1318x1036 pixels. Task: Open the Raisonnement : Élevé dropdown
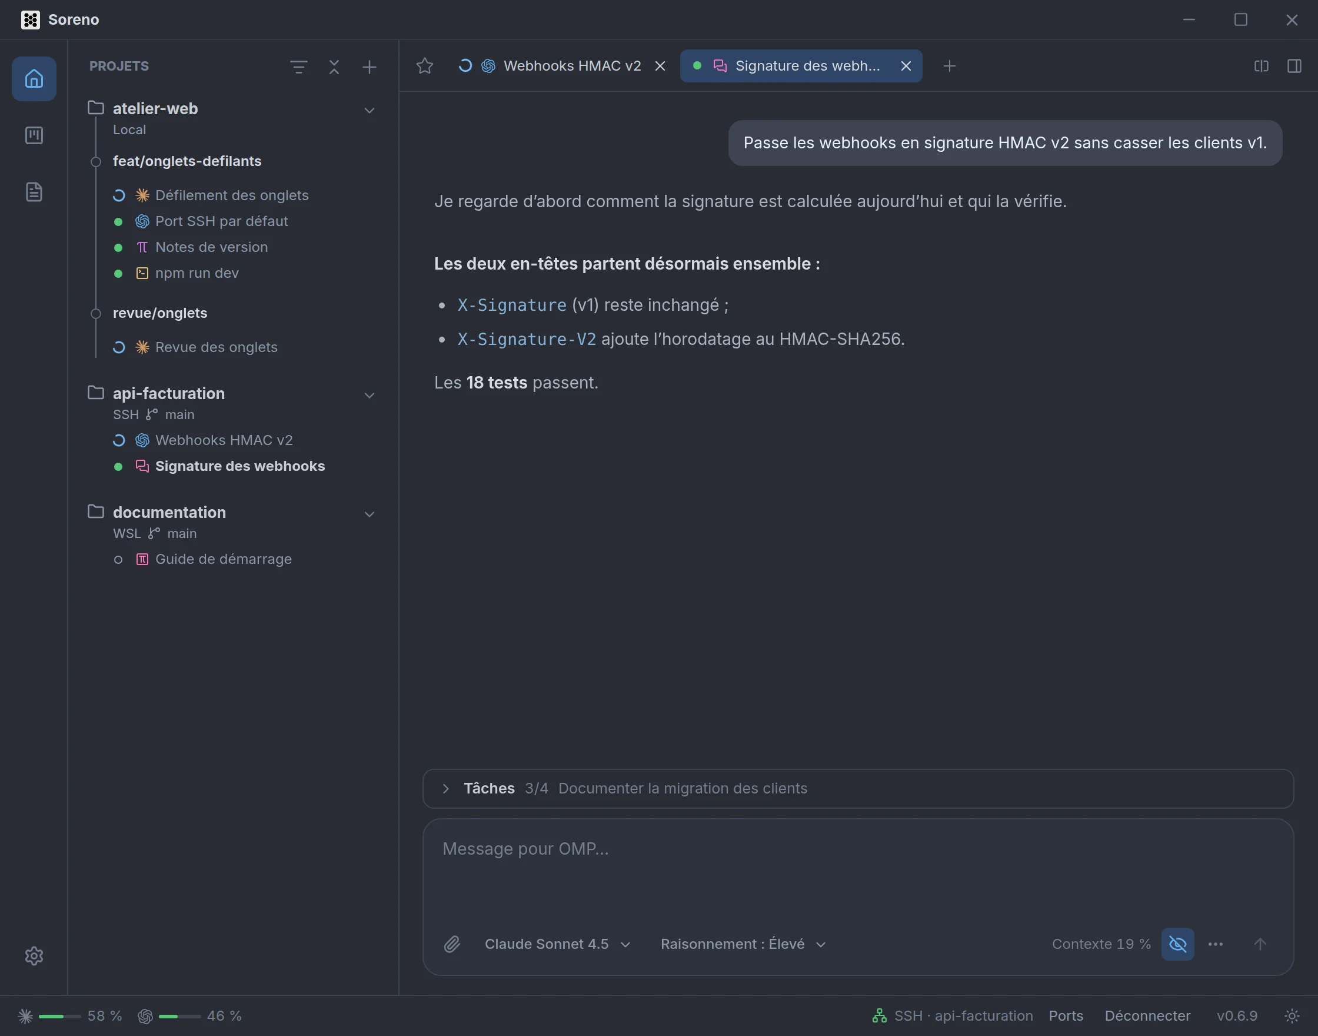point(743,944)
